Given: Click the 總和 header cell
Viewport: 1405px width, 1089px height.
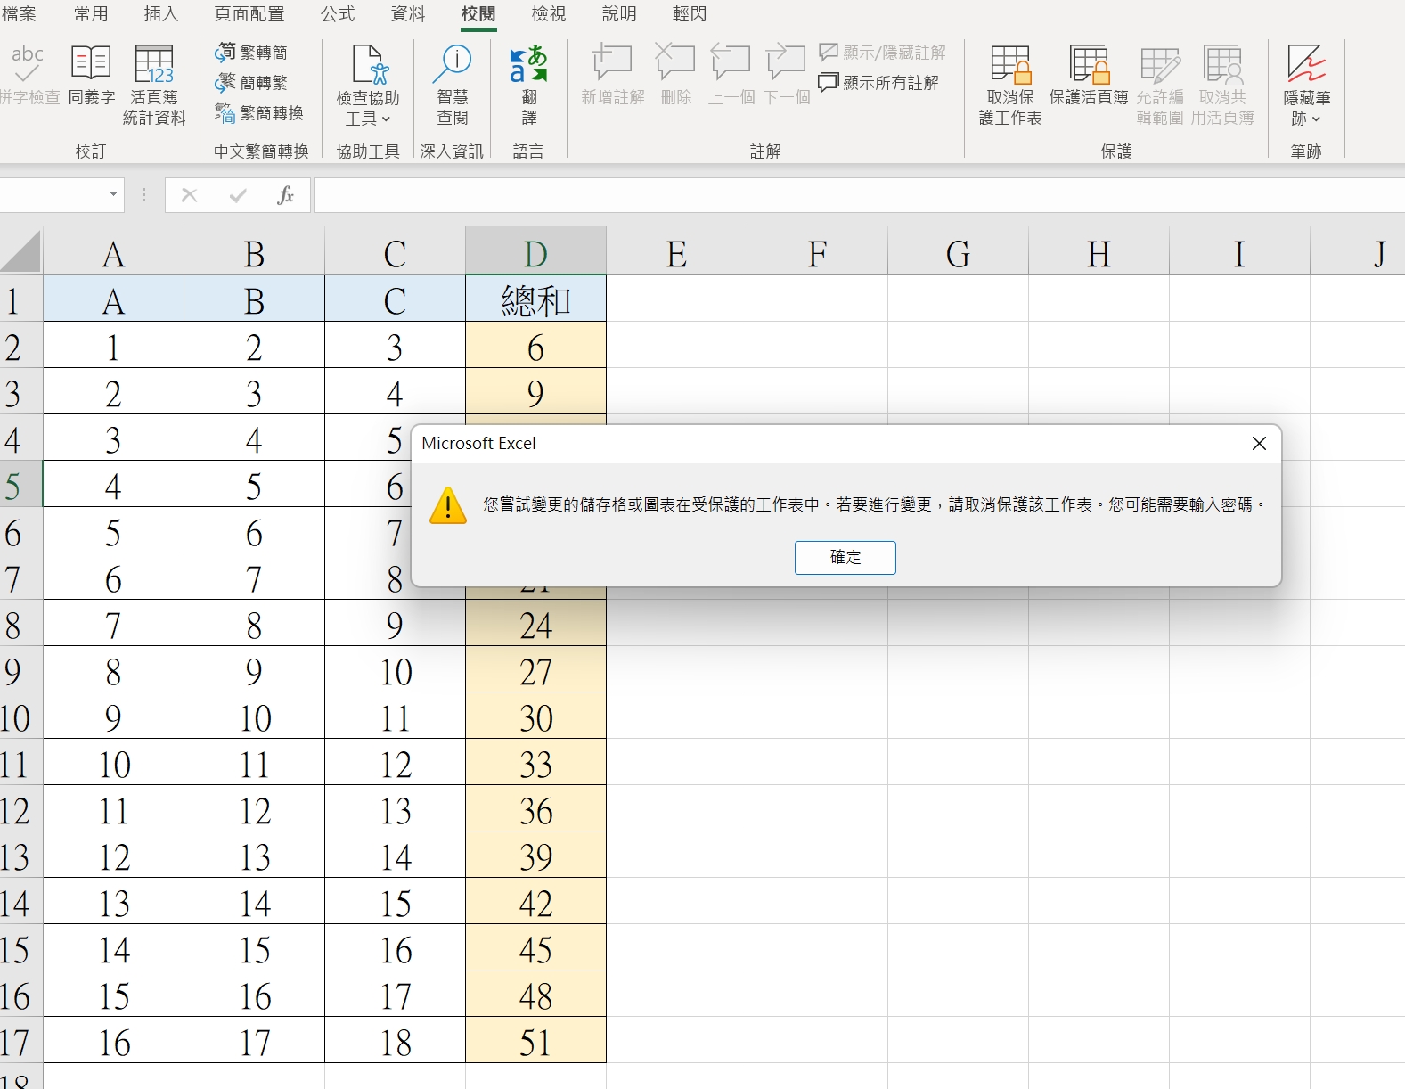Looking at the screenshot, I should click(535, 300).
